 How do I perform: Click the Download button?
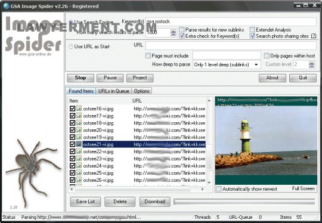click(155, 202)
